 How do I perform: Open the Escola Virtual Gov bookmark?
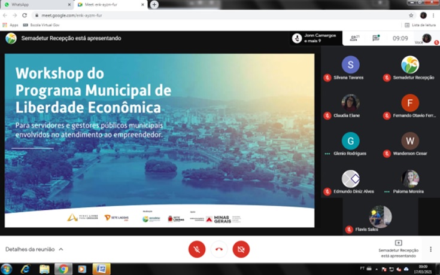(x=41, y=25)
